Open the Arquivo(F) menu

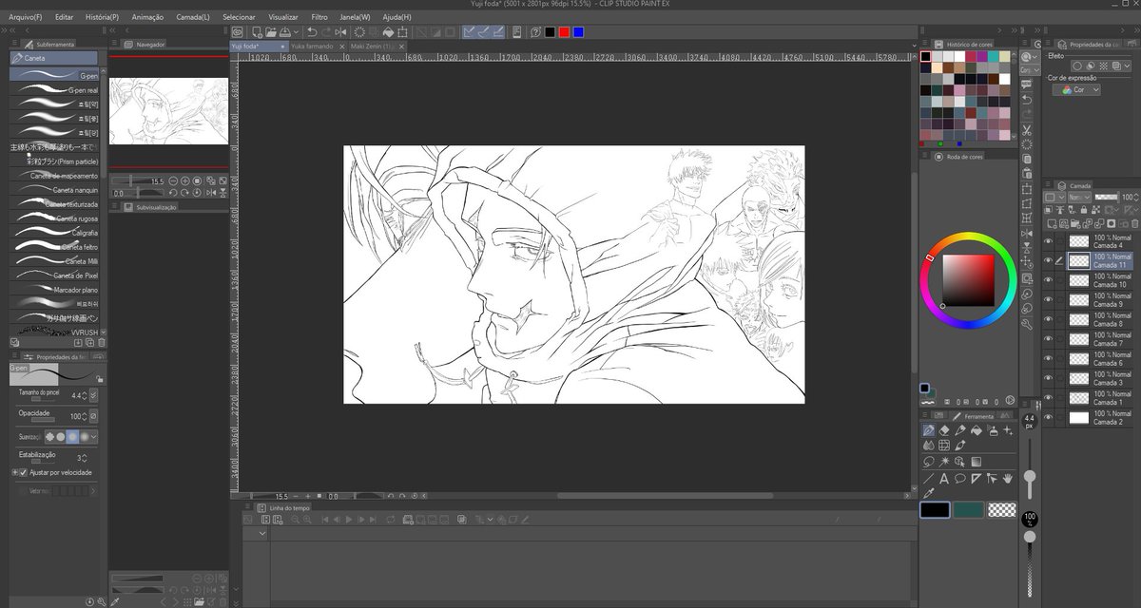25,17
